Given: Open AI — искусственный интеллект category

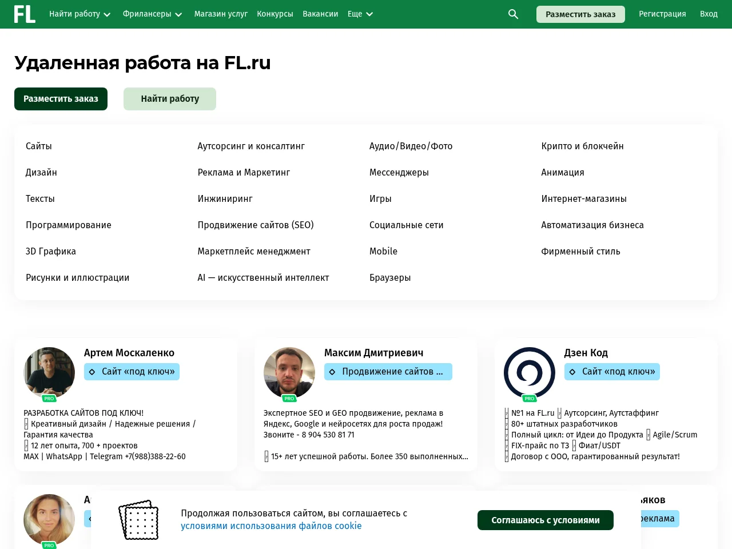Looking at the screenshot, I should [x=263, y=278].
